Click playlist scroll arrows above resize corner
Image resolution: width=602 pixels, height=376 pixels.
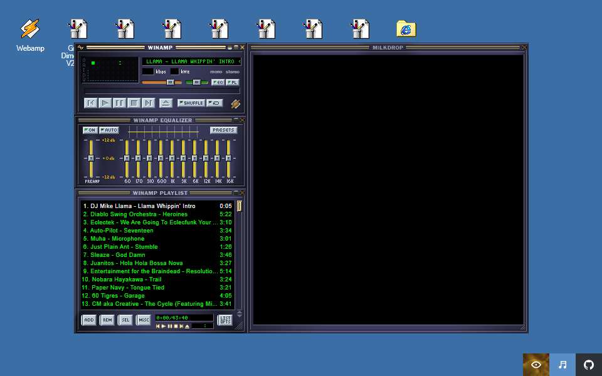click(239, 314)
